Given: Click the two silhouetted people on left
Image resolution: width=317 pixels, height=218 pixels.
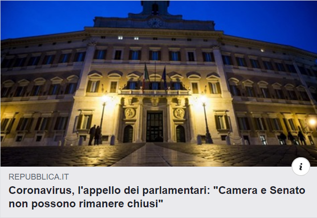Looking at the screenshot, I should coord(95,135).
